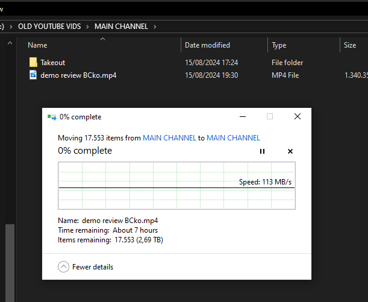Minimize the move progress dialog
The width and height of the screenshot is (368, 302).
click(x=243, y=116)
